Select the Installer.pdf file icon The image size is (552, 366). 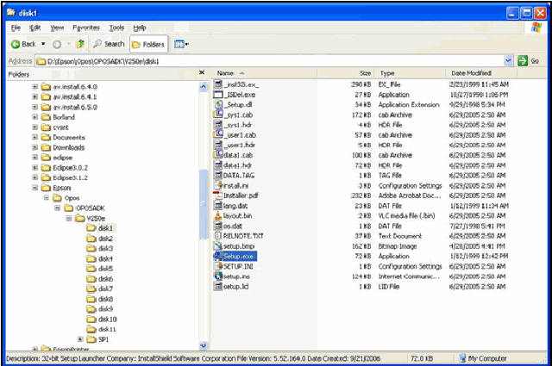click(x=218, y=195)
